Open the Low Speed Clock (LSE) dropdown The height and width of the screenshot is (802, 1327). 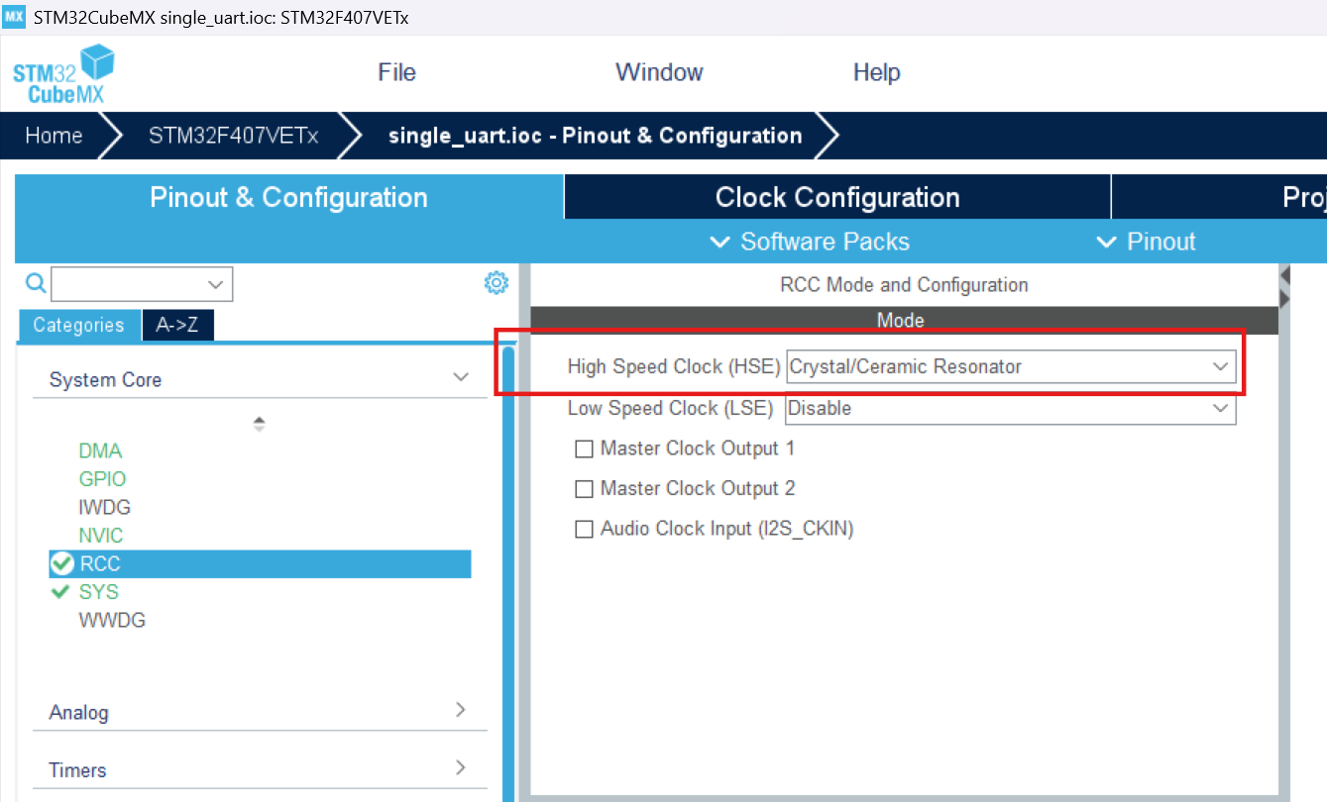(1011, 408)
